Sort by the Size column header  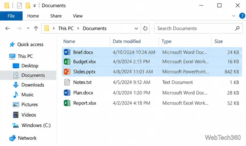[218, 41]
